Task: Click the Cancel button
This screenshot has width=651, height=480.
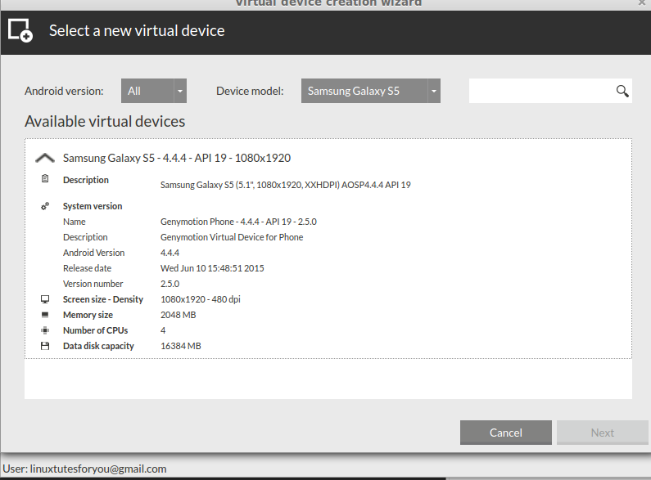Action: pos(506,433)
